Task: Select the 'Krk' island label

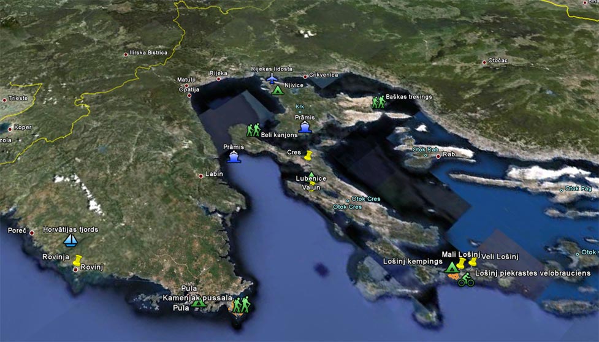Action: [x=300, y=107]
